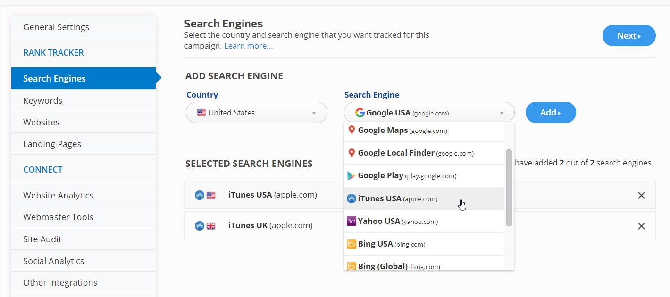Viewport: 670px width, 297px height.
Task: Click the US flag in iTunes USA row
Action: click(211, 195)
